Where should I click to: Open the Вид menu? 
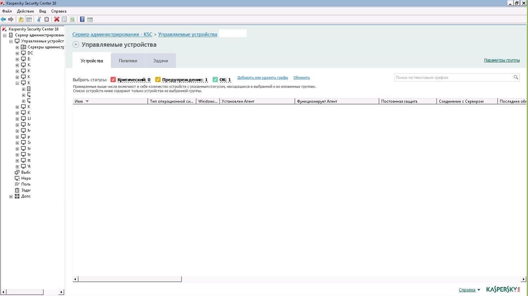click(x=43, y=11)
